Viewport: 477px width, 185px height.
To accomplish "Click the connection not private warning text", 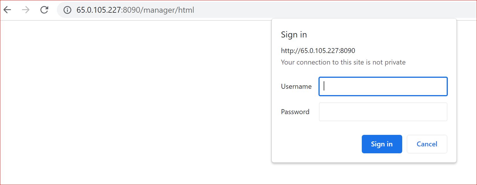I will (x=343, y=62).
